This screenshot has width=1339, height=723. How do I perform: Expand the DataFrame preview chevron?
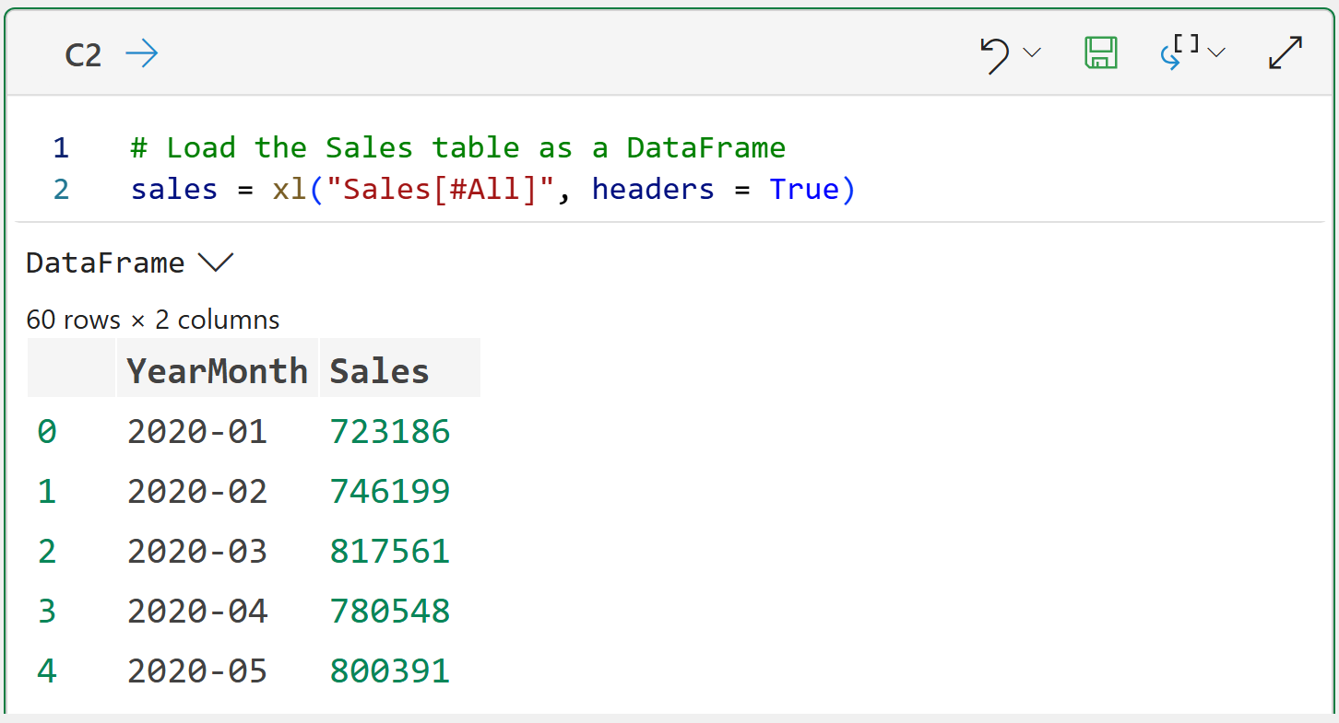[x=216, y=263]
